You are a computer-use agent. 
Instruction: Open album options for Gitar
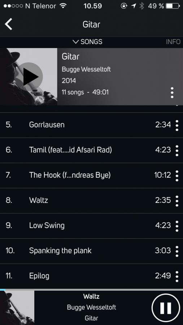point(172,93)
